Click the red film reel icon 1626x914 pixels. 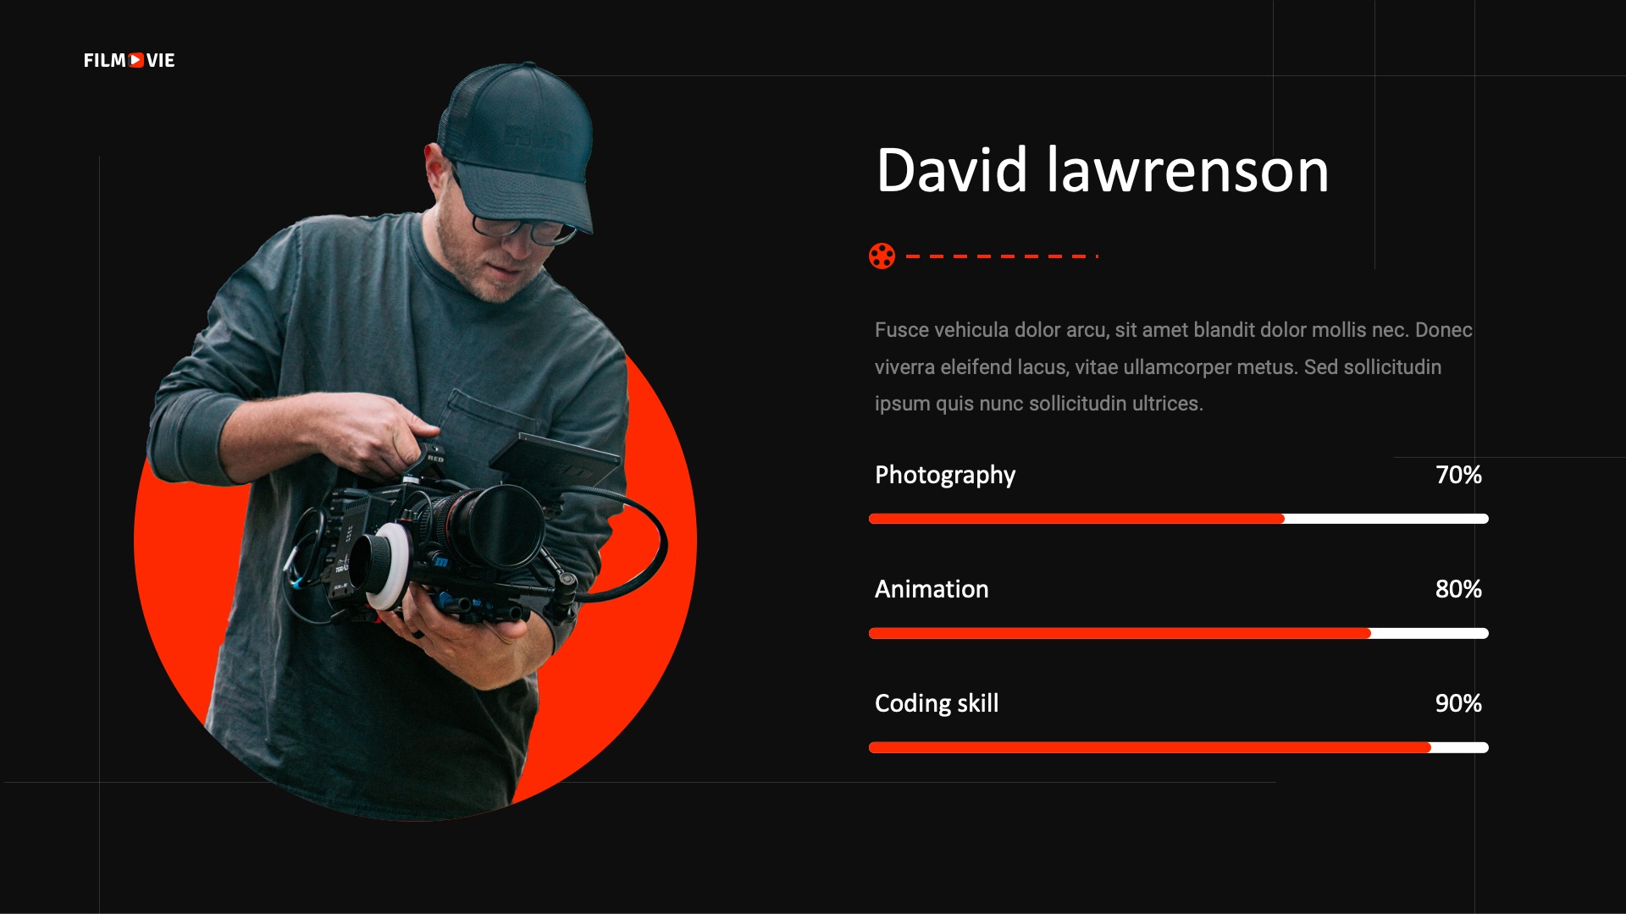[x=882, y=256]
